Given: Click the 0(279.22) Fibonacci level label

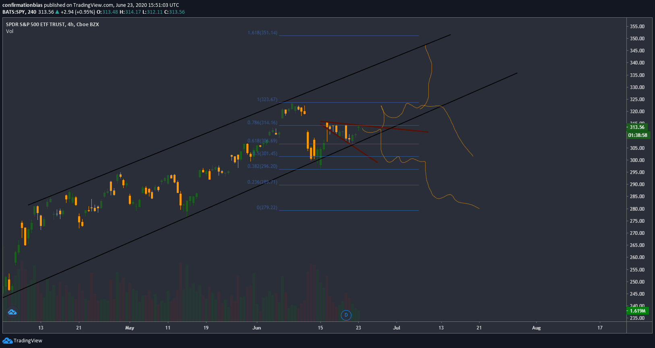Looking at the screenshot, I should coord(267,207).
